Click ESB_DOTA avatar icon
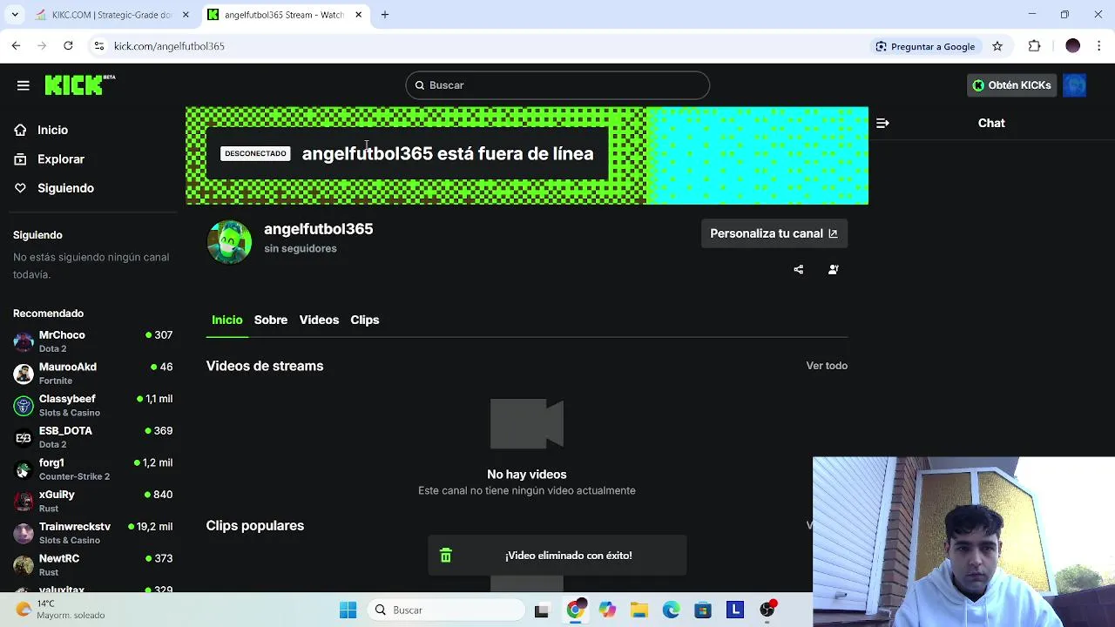 pos(24,437)
